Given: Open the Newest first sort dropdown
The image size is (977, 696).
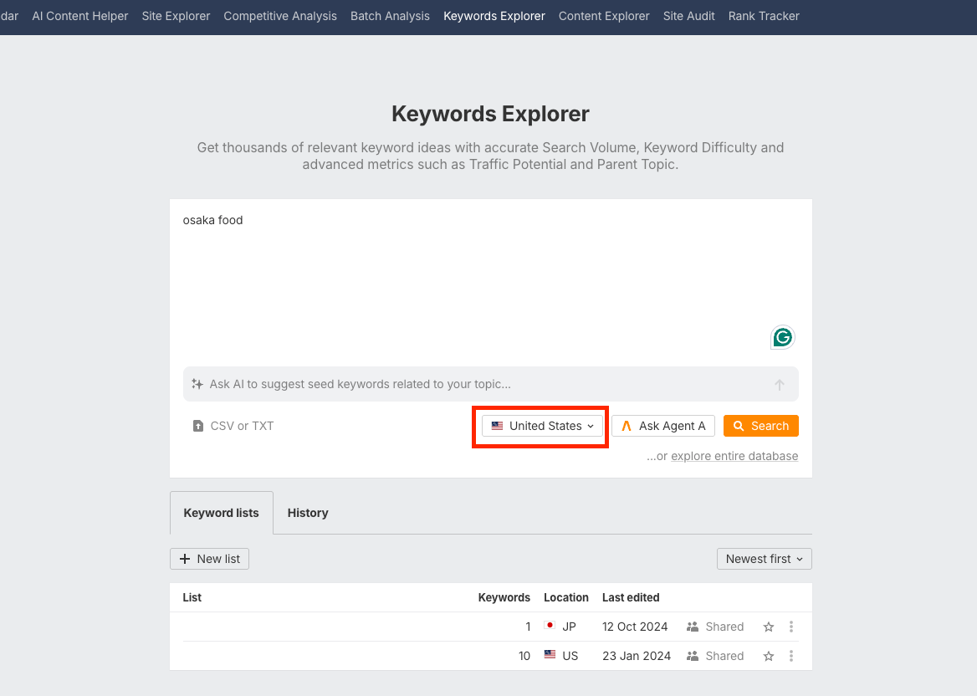Looking at the screenshot, I should click(x=764, y=559).
